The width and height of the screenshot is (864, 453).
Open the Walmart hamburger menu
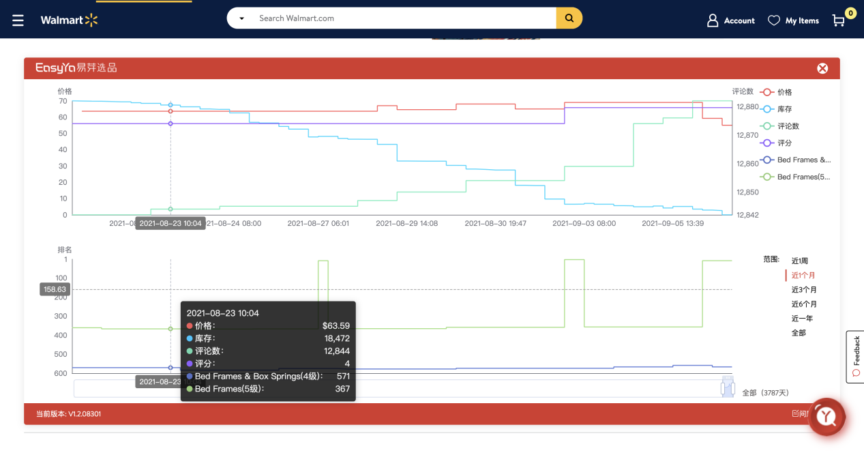point(18,20)
